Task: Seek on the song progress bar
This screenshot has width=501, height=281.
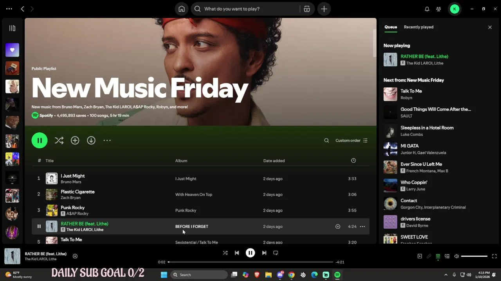Action: click(x=250, y=262)
